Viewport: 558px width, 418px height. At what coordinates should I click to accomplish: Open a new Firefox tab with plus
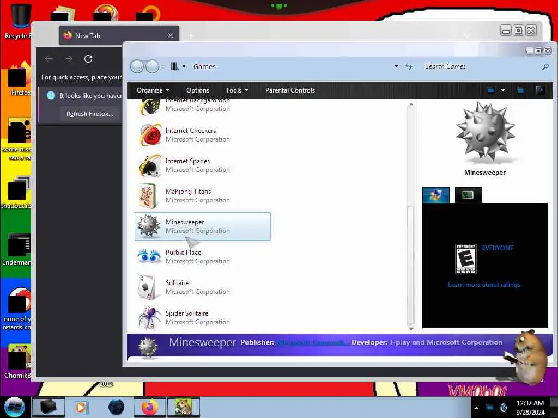point(190,36)
